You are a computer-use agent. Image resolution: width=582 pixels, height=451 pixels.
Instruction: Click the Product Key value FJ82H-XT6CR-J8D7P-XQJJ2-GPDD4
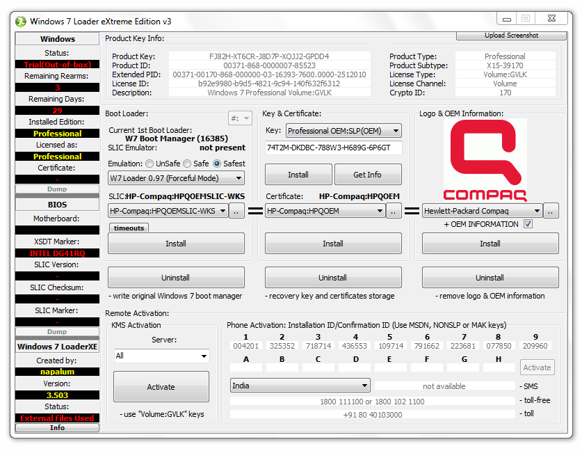pyautogui.click(x=270, y=56)
